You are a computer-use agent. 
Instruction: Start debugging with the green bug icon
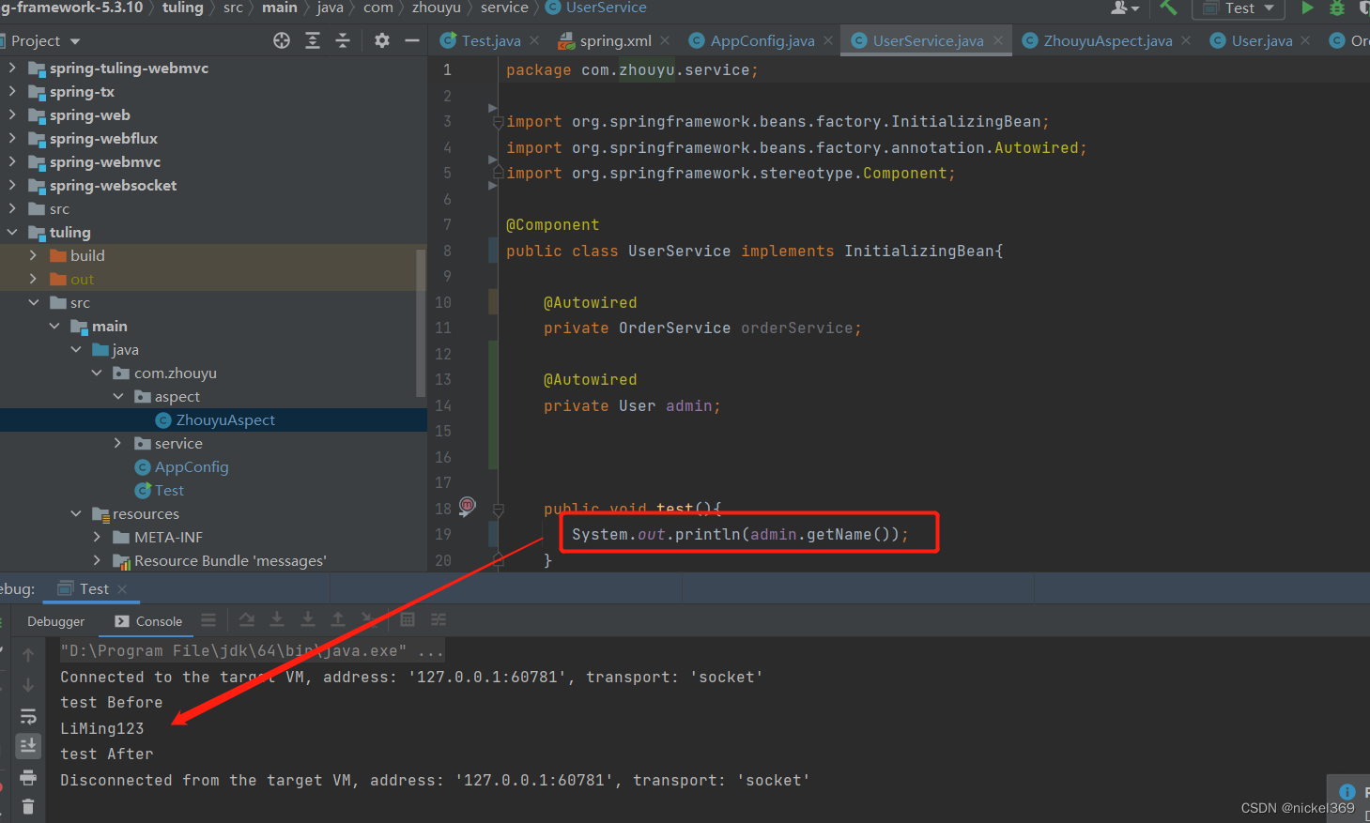[1337, 8]
